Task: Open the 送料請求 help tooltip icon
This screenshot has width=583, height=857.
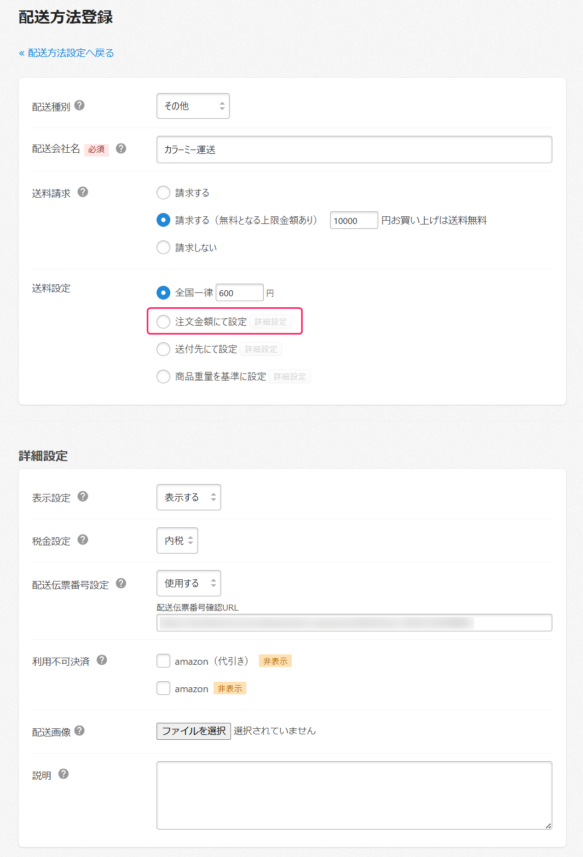Action: [x=83, y=192]
